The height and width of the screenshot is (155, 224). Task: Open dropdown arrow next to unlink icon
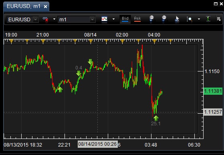[54, 19]
